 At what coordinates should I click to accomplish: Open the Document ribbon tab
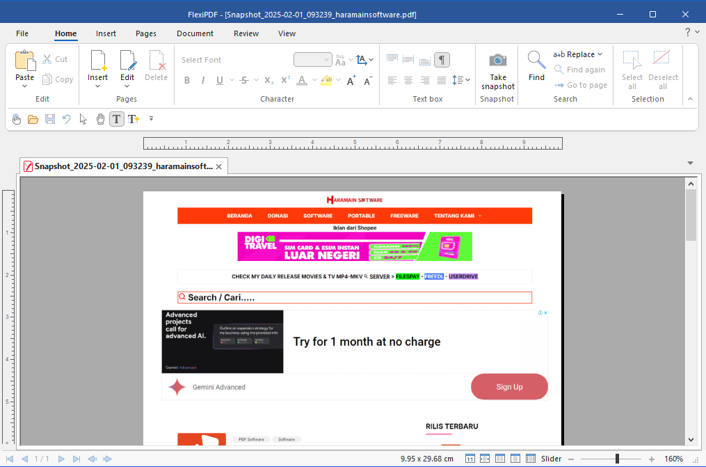tap(195, 33)
